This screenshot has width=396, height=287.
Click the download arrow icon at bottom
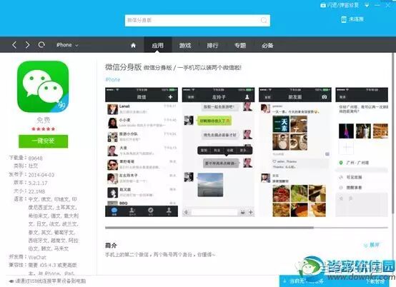point(284,281)
